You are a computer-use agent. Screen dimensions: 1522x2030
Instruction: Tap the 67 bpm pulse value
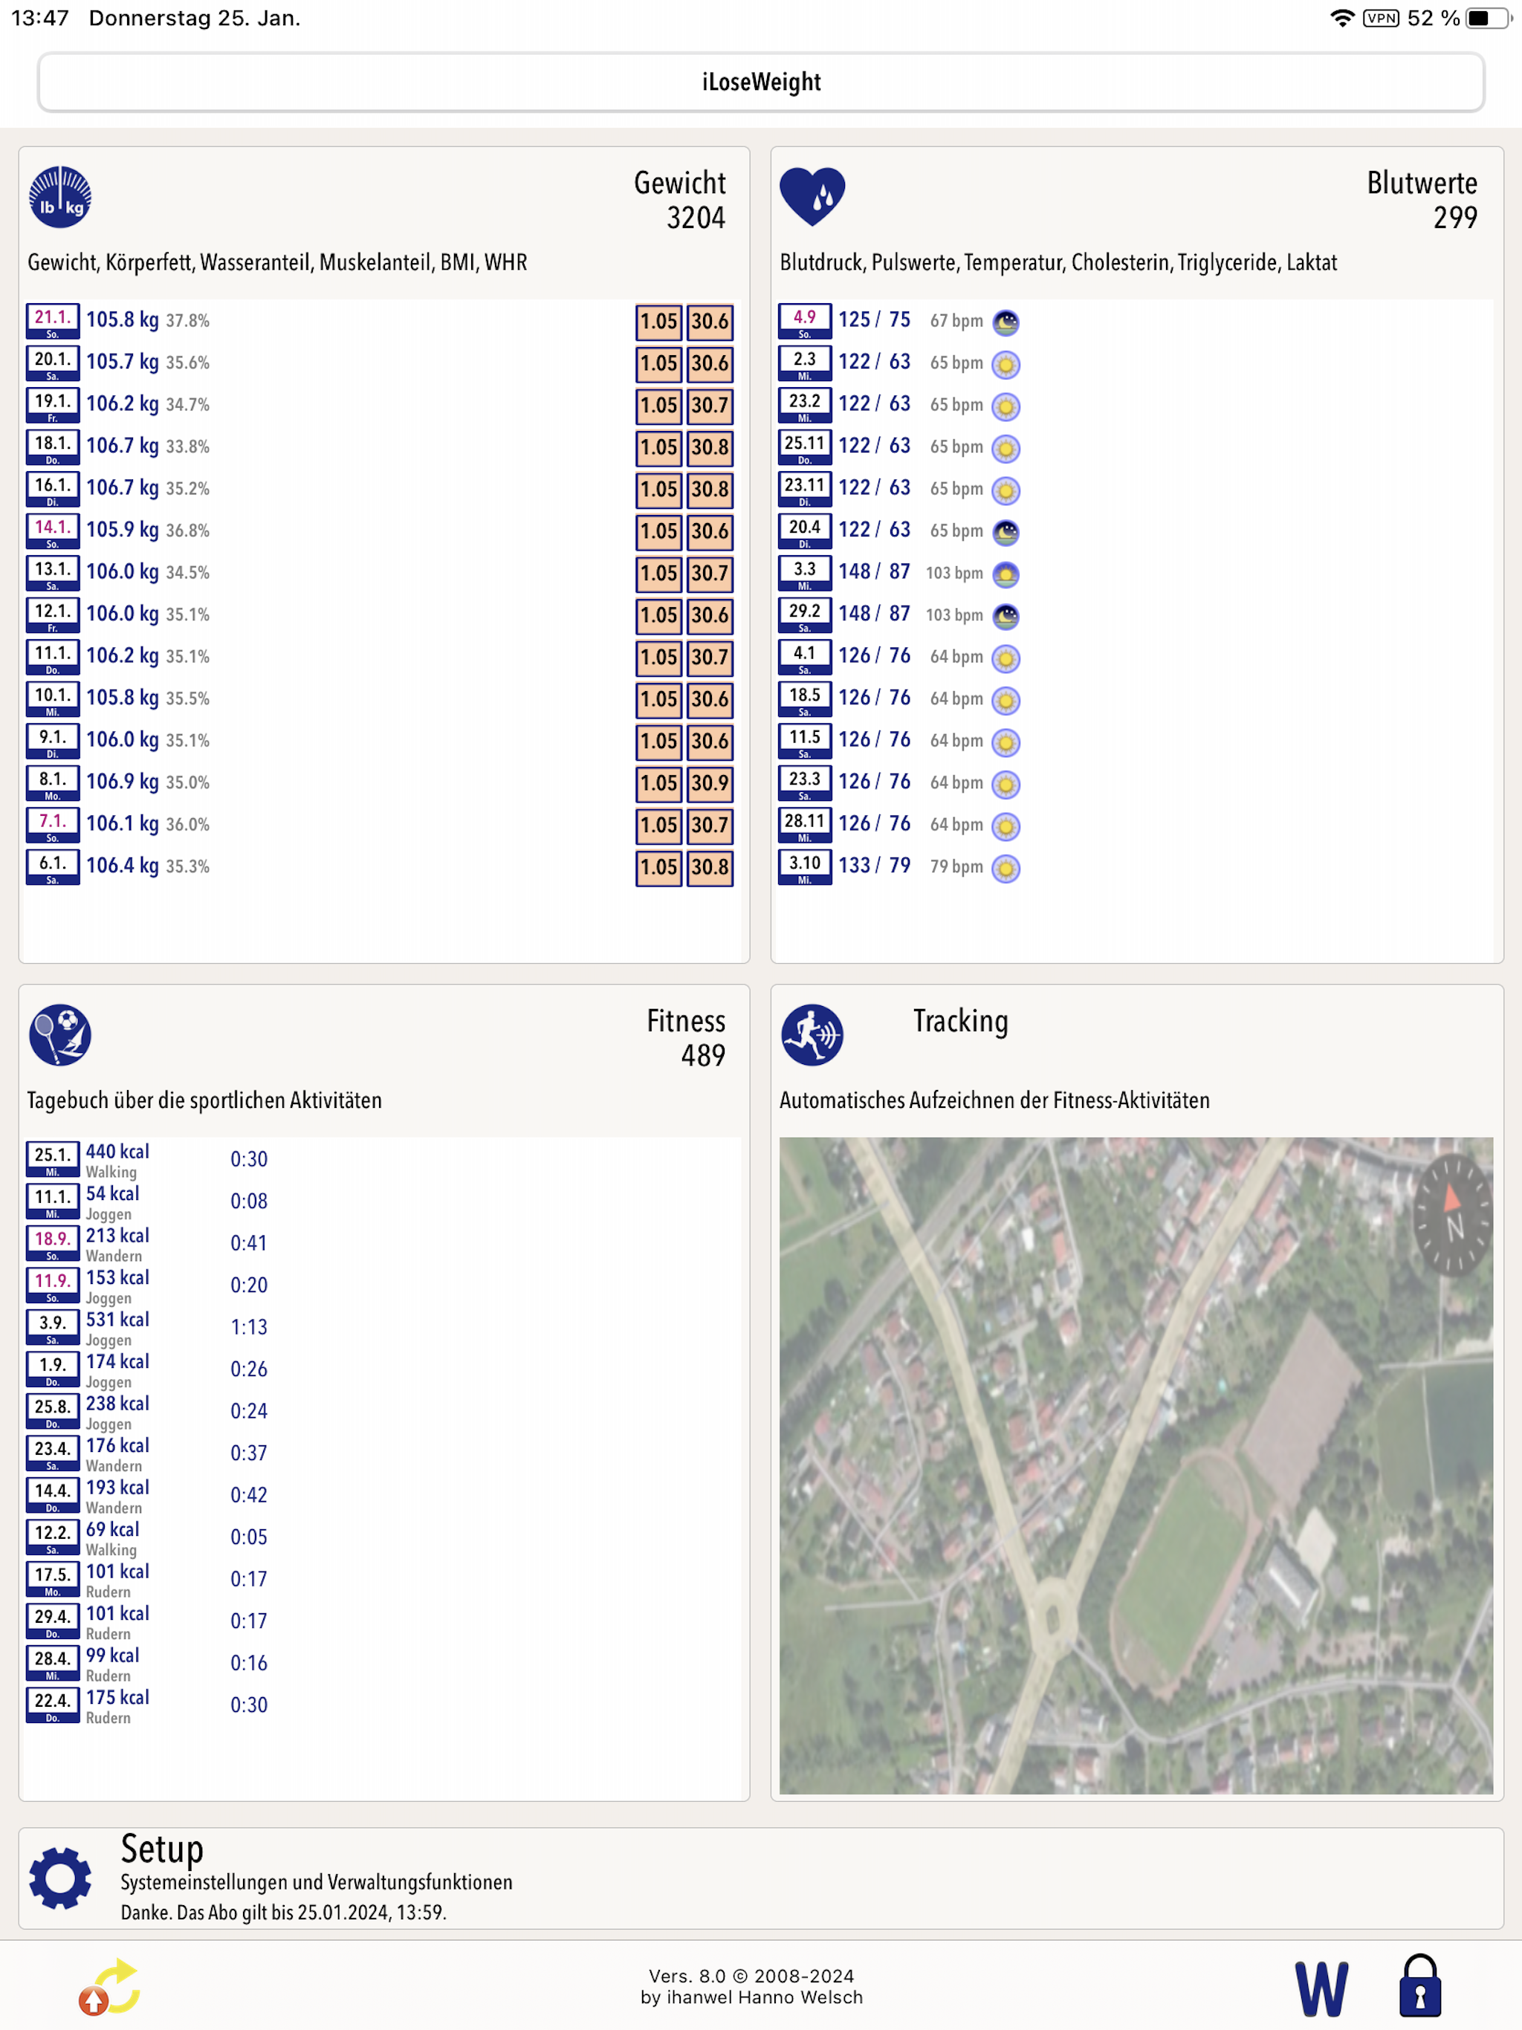[x=956, y=322]
